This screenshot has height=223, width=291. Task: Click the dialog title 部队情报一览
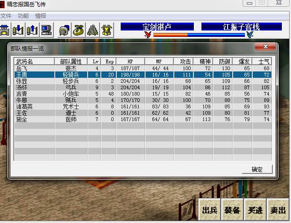coord(27,49)
